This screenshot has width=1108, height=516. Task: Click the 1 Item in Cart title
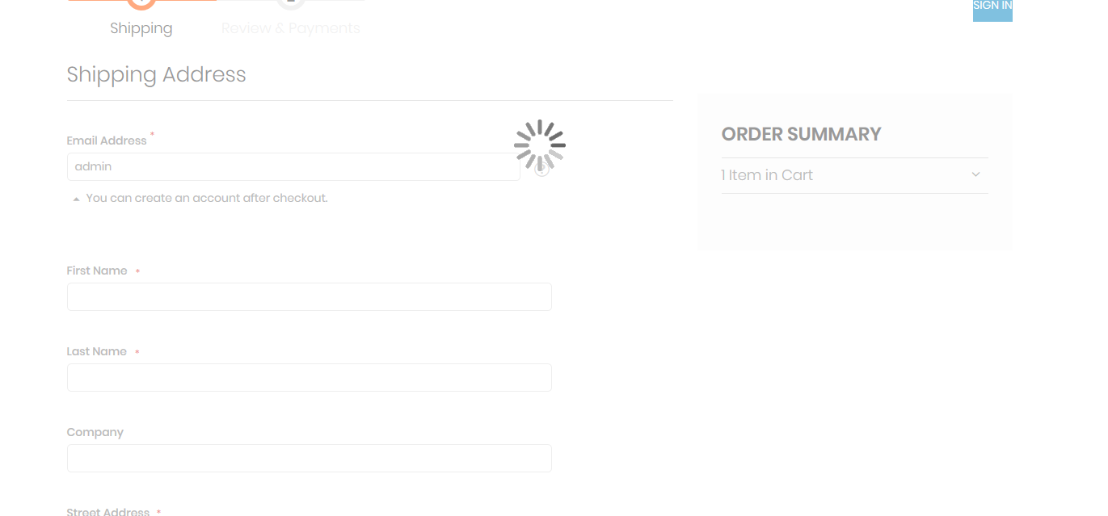point(767,175)
